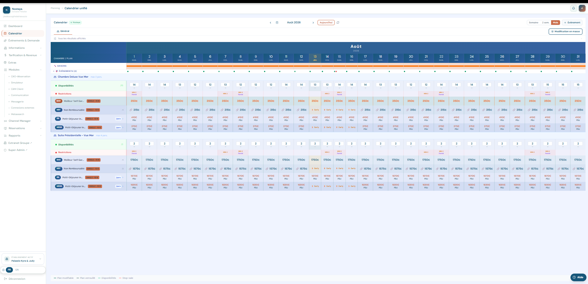The image size is (588, 284).
Task: Switch the language to EN
Action: point(17,270)
